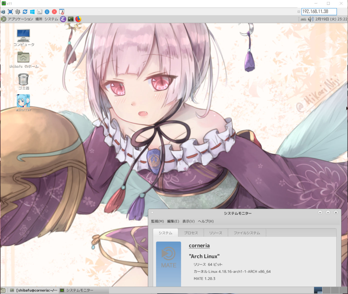
Task: Click the volume speaker icon
Action: [310, 19]
